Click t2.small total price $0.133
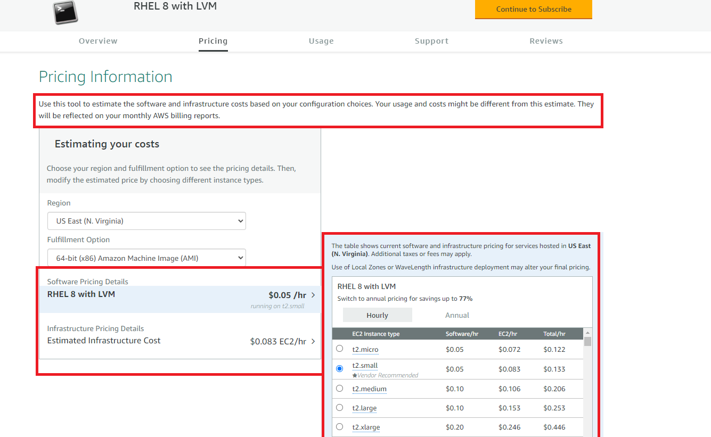The height and width of the screenshot is (437, 711). pos(554,369)
